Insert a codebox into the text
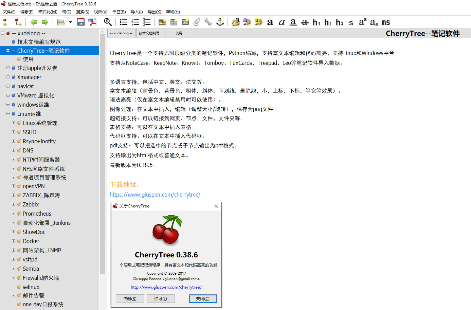The height and width of the screenshot is (310, 471). click(185, 22)
